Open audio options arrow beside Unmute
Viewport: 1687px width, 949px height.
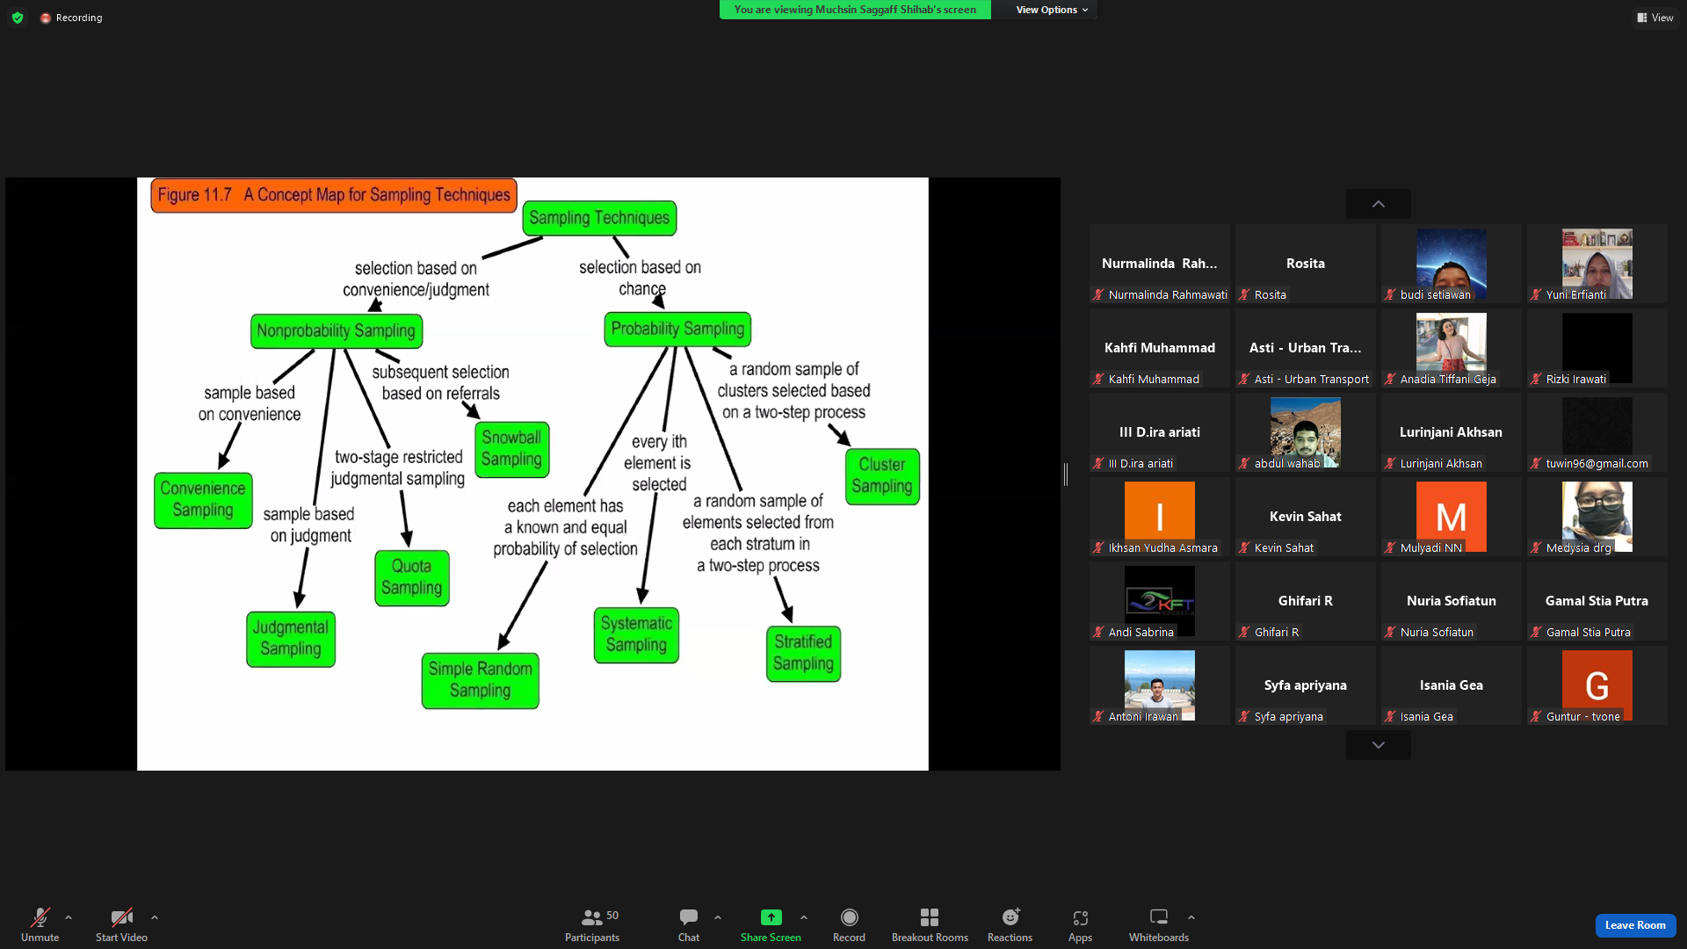coord(69,917)
